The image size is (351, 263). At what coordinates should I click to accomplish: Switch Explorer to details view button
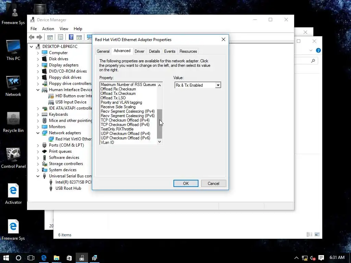310,234
